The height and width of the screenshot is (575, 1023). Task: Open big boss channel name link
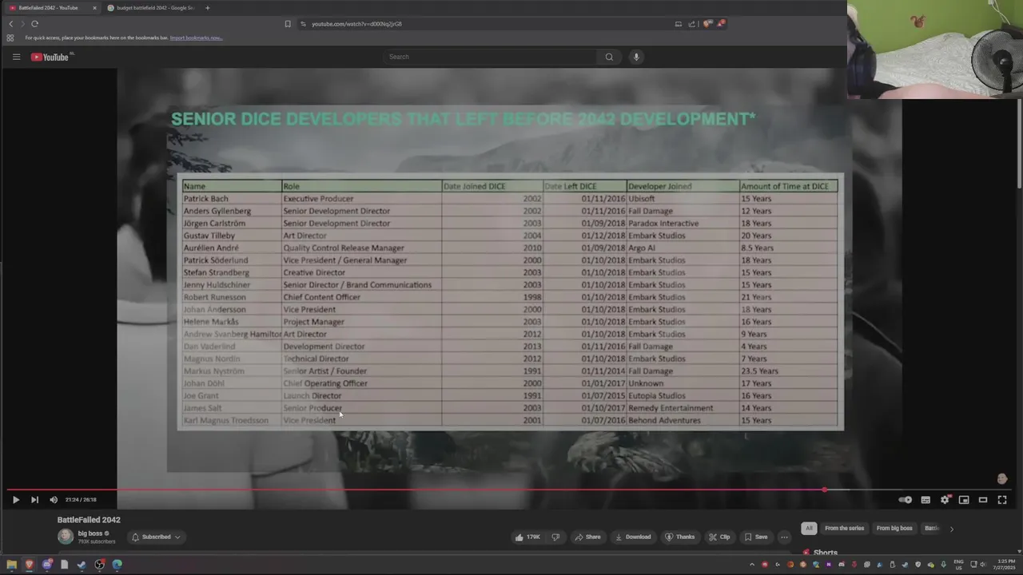(90, 533)
